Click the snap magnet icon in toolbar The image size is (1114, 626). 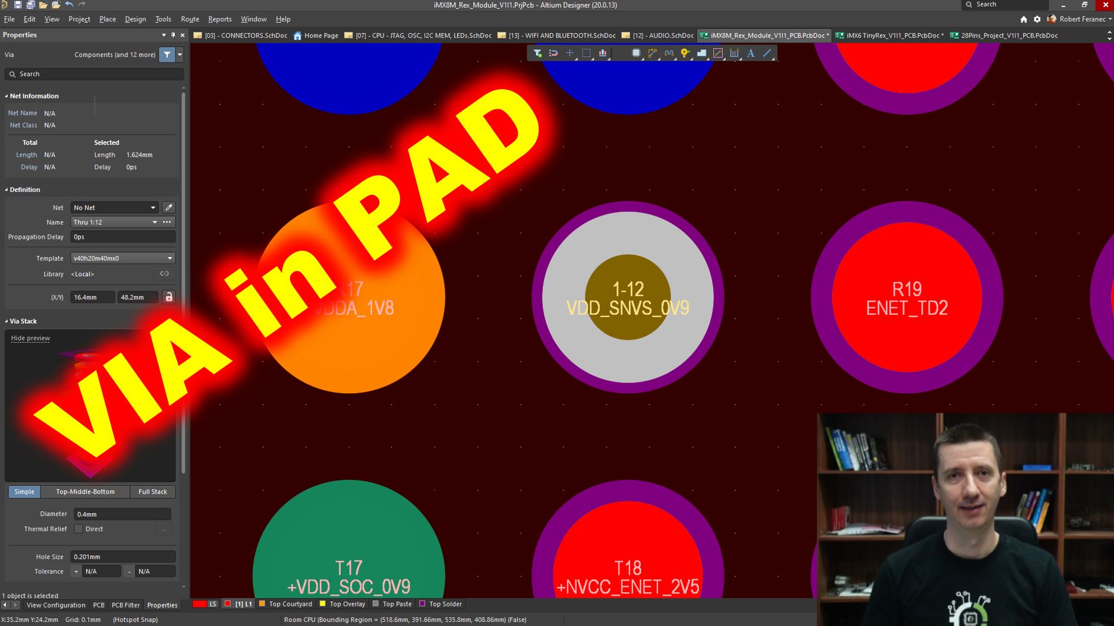coord(553,53)
